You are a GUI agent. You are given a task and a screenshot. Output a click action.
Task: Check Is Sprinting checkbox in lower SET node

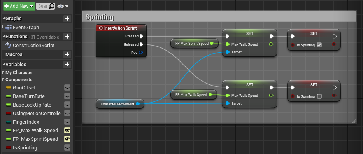pyautogui.click(x=319, y=96)
